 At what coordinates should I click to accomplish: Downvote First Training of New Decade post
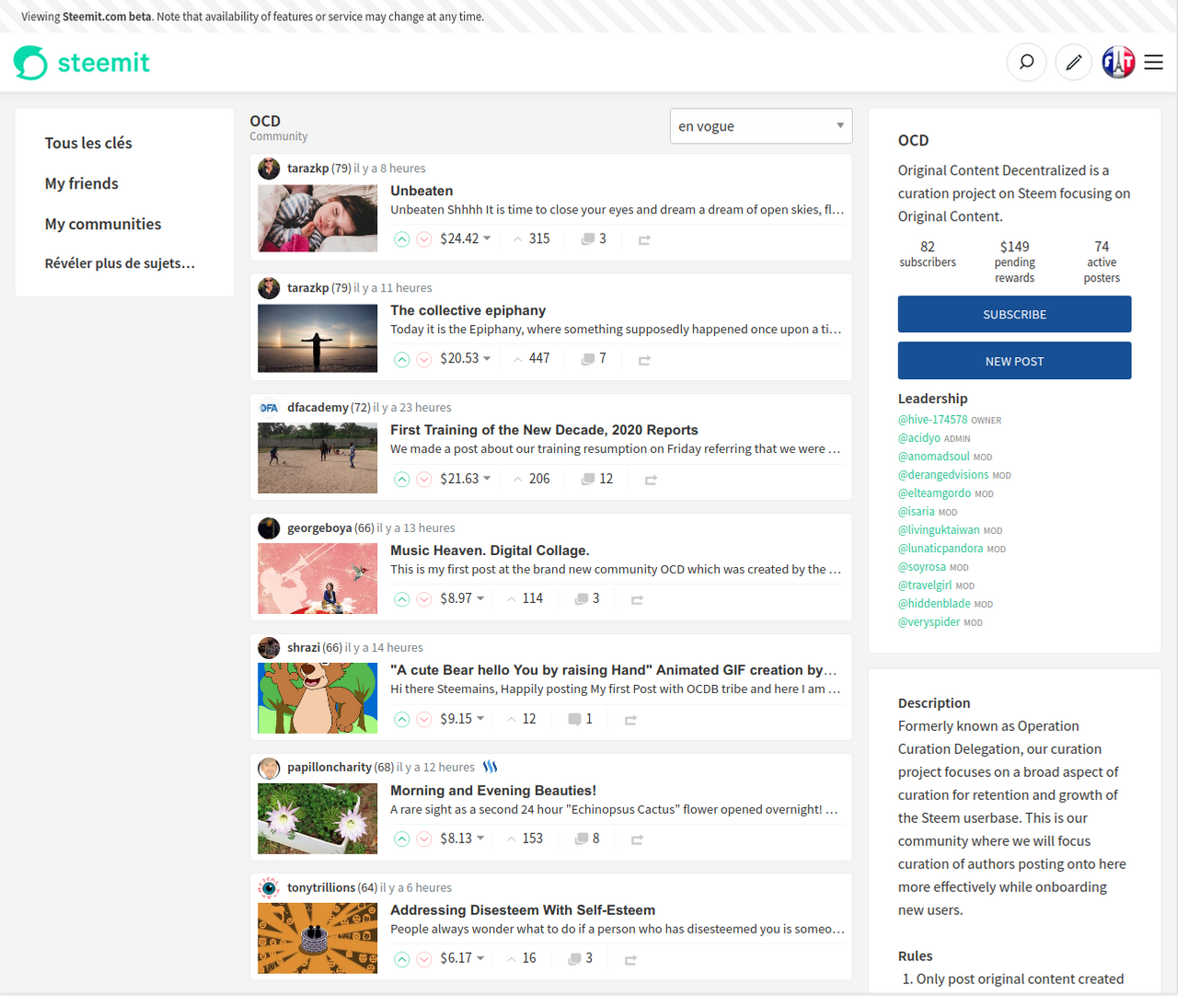424,480
